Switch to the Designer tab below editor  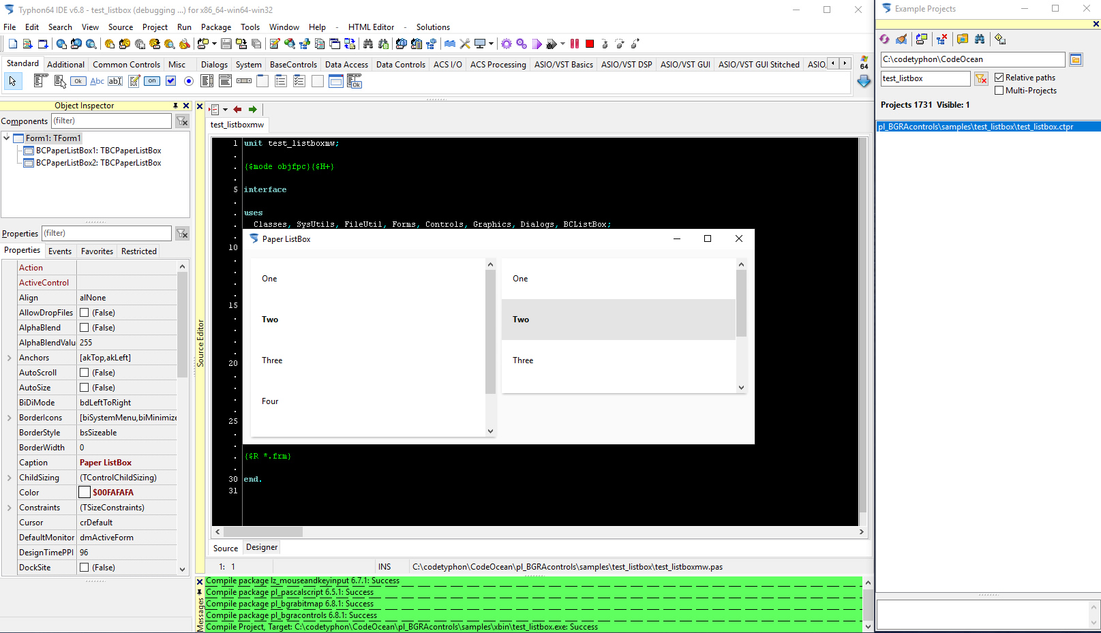click(x=262, y=547)
